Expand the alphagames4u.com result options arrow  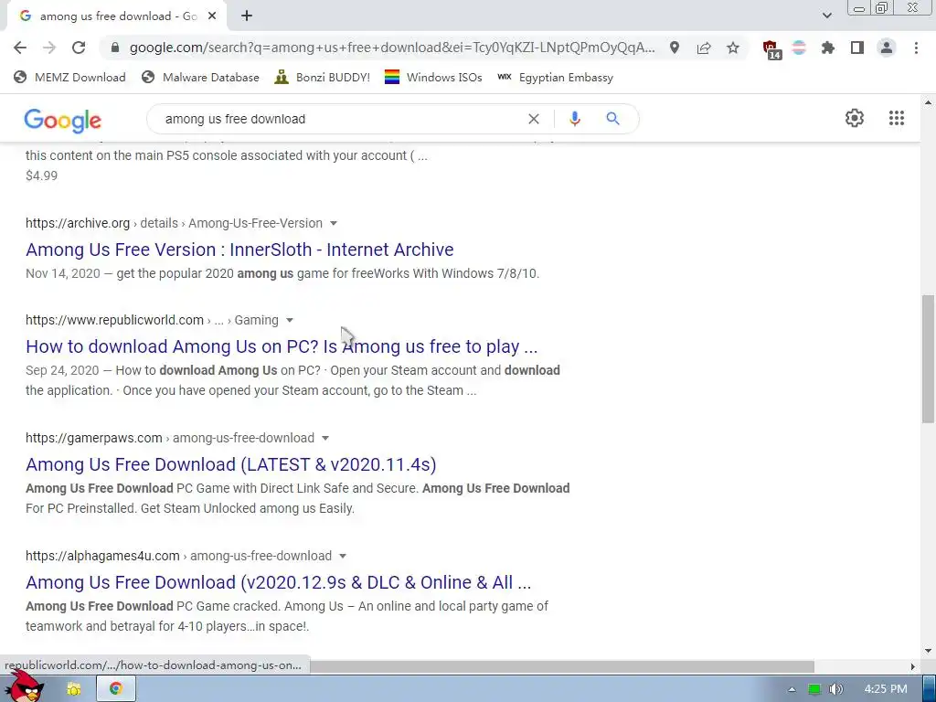click(x=343, y=557)
